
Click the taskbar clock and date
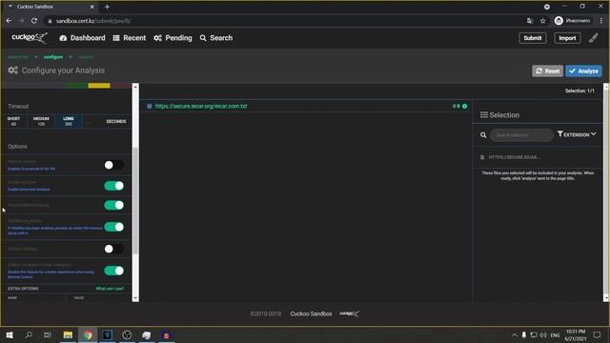point(576,334)
